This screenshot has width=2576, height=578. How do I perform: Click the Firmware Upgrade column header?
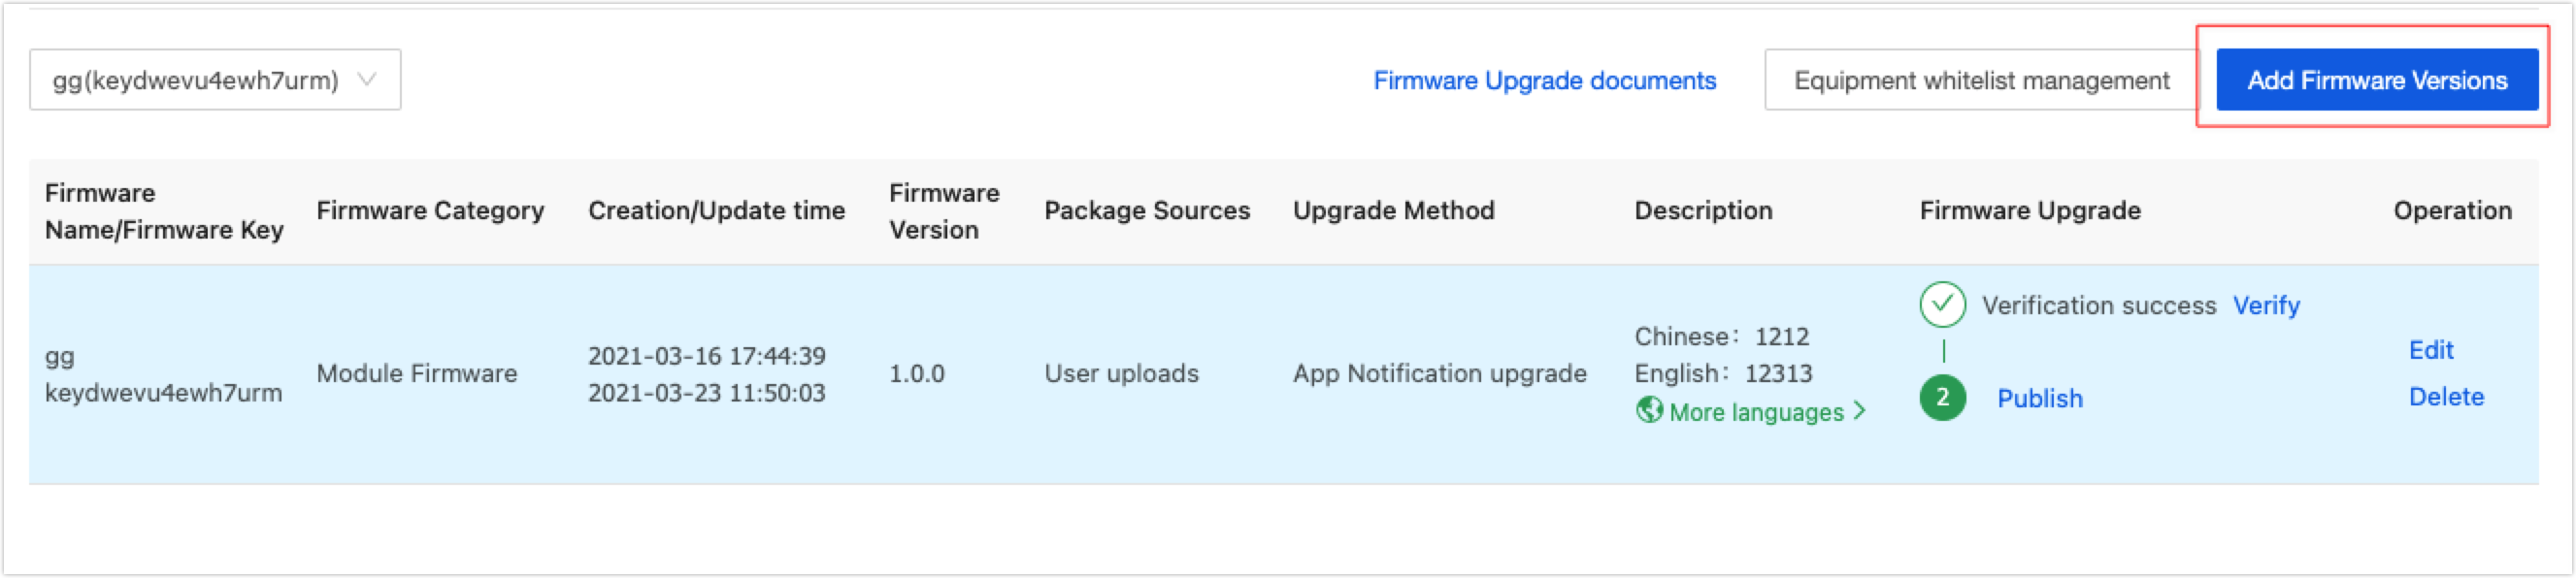2030,210
